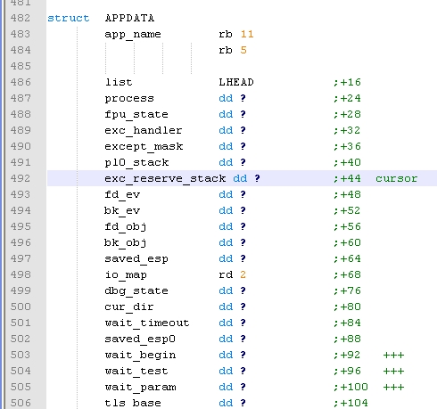Click the wait_test field name

pyautogui.click(x=136, y=372)
